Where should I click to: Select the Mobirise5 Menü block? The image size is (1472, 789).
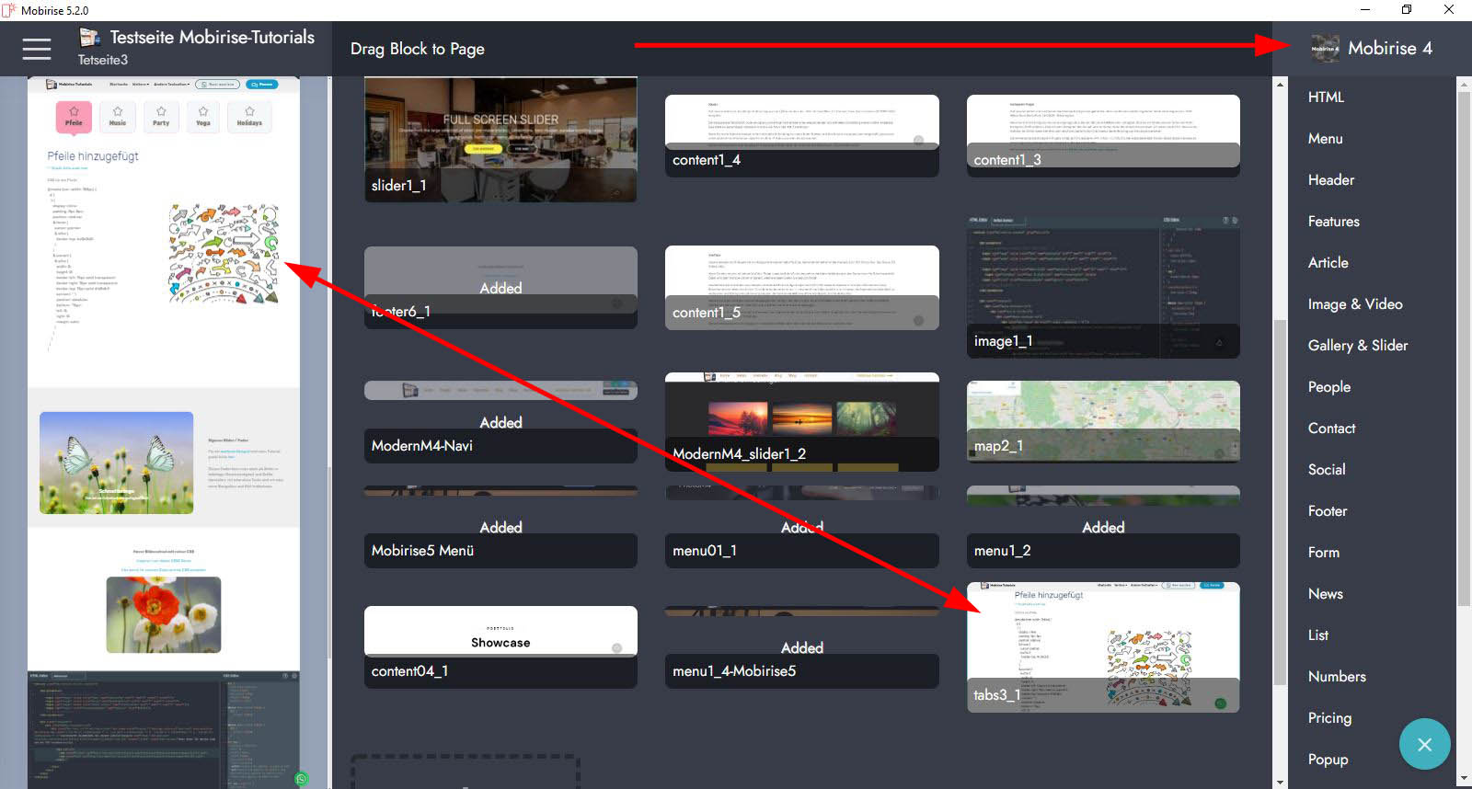point(500,527)
